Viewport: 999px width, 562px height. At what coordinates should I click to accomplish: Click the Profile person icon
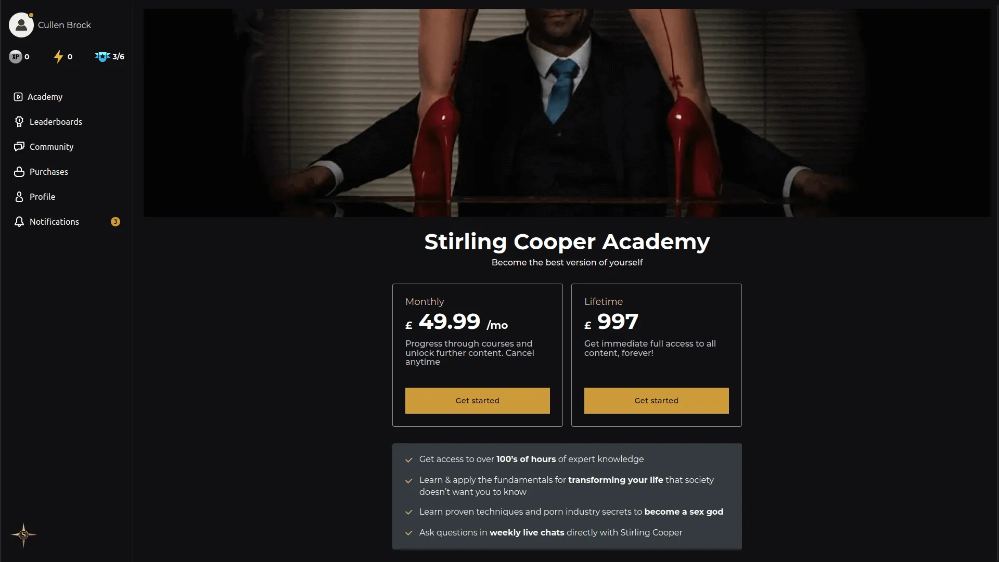pos(19,197)
